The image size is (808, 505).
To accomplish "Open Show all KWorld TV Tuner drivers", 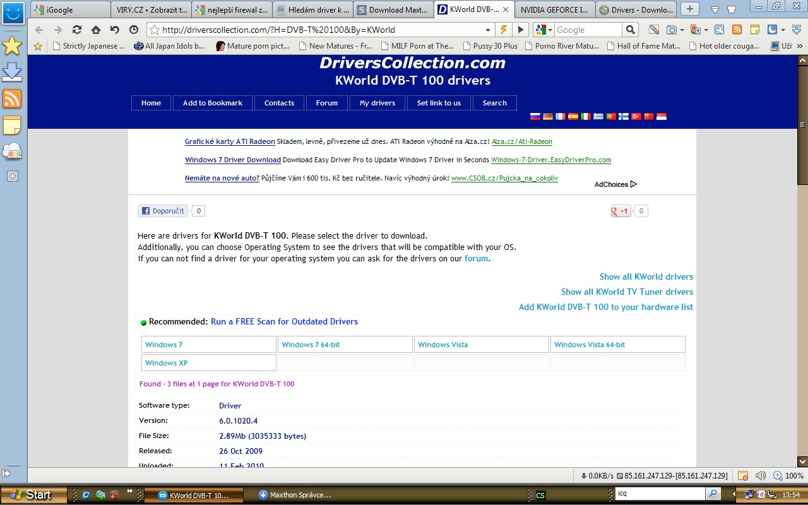I will click(627, 292).
